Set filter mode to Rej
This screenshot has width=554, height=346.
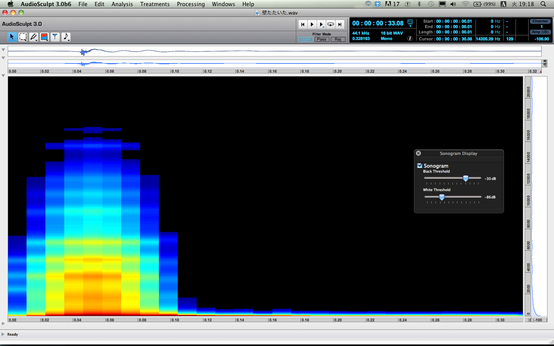tap(338, 39)
